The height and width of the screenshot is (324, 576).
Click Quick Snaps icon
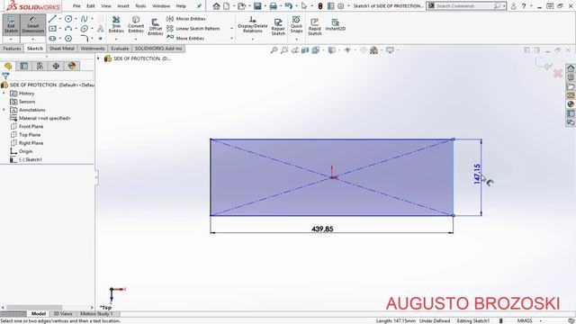point(296,20)
